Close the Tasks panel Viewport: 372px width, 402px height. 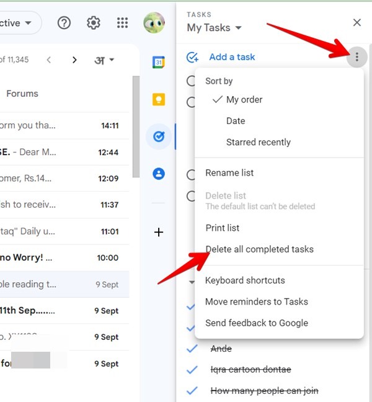(357, 22)
